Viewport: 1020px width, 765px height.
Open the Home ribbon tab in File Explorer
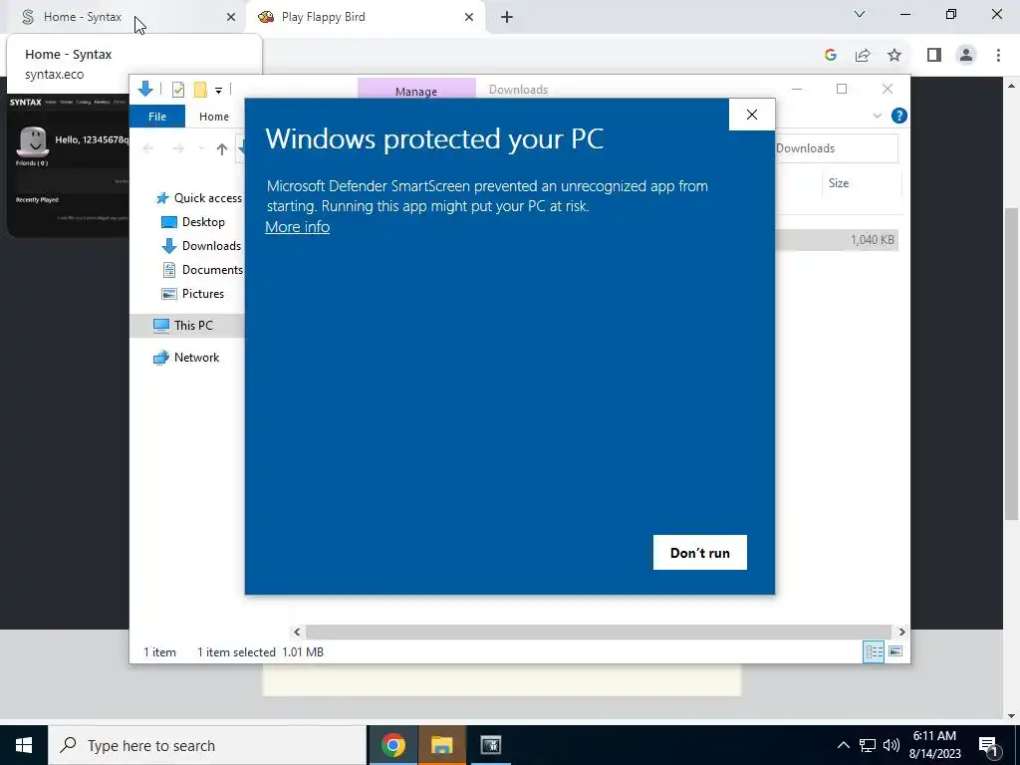[x=214, y=117]
